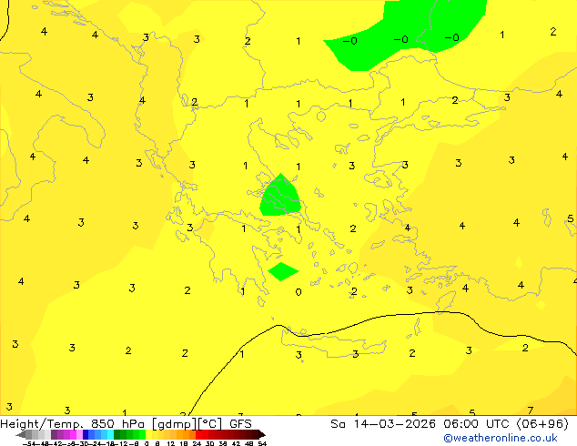The height and width of the screenshot is (446, 577).
Task: Pick the dark purple legend swatch
Action: 54,435
